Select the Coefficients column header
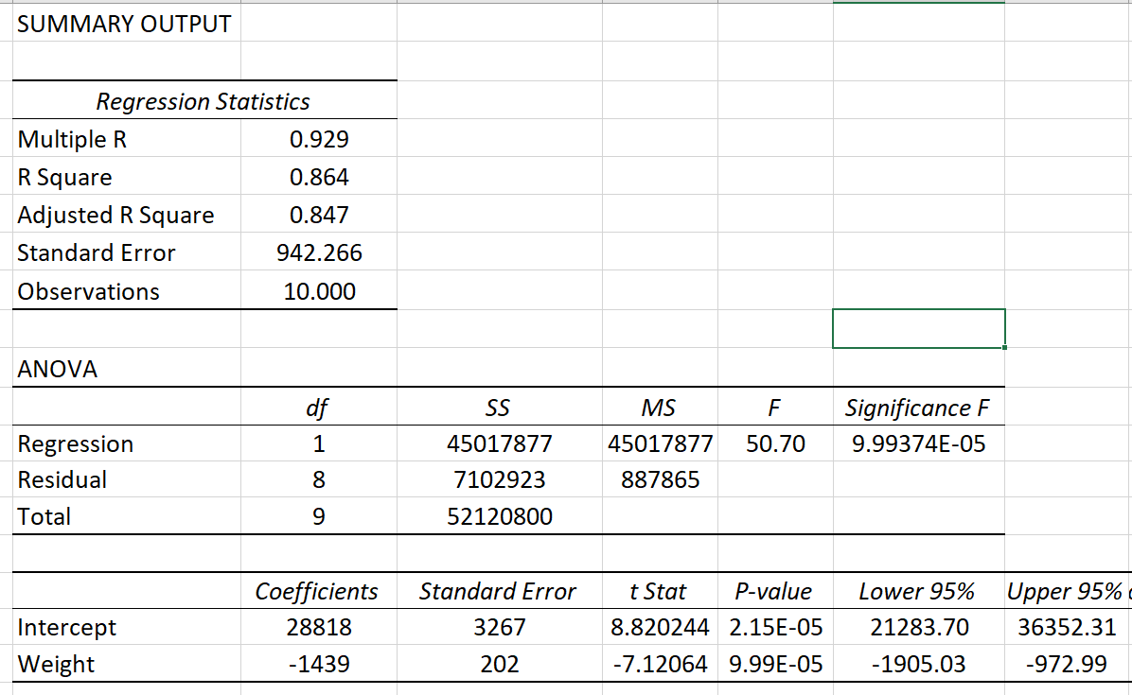 point(318,591)
